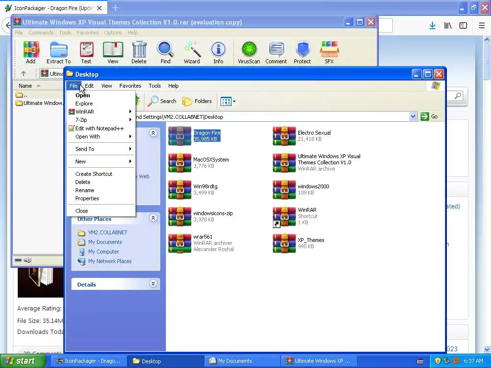
Task: Click the Protect shield icon in WinRAR
Action: [x=302, y=53]
